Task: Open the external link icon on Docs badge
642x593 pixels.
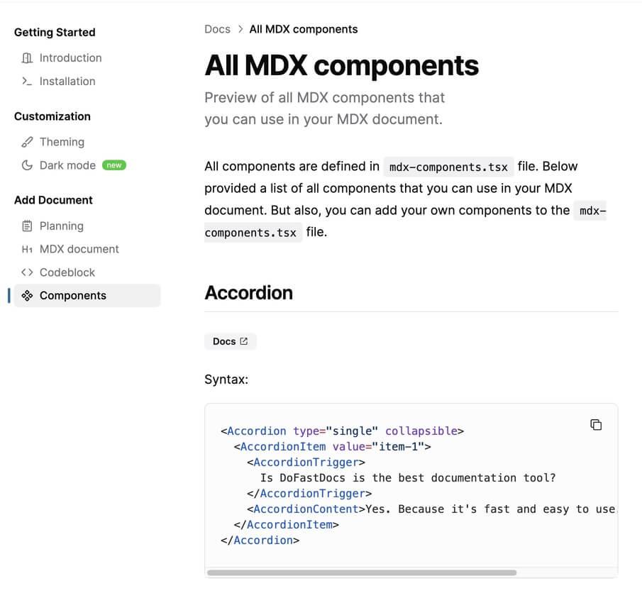Action: [243, 341]
